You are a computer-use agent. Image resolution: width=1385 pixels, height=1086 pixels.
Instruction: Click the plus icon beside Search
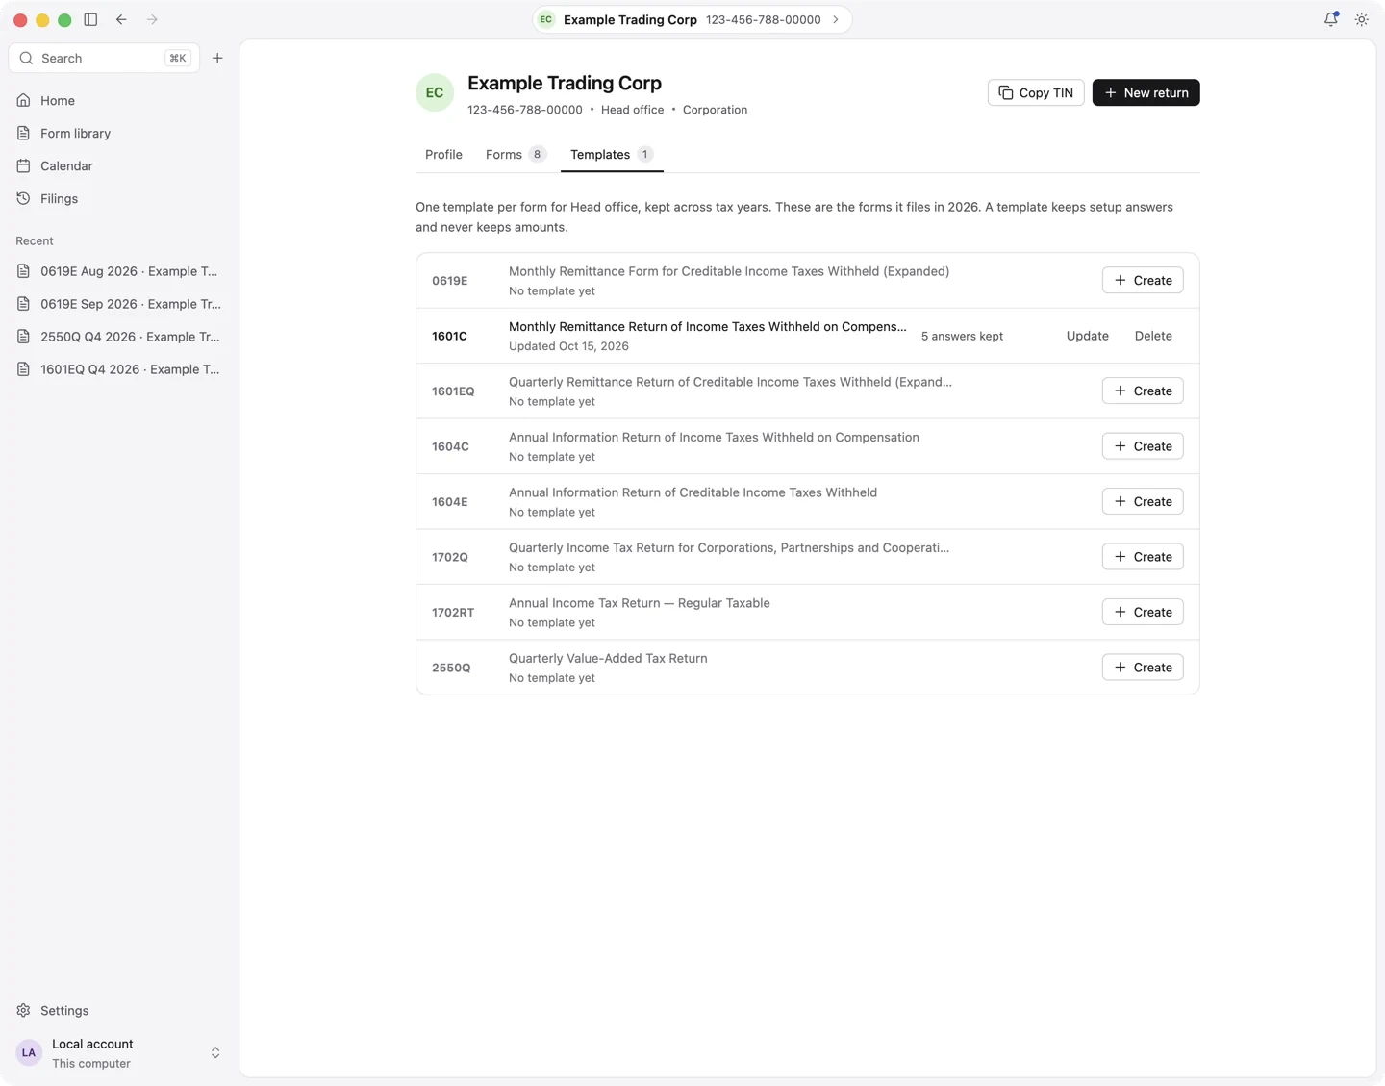tap(217, 58)
